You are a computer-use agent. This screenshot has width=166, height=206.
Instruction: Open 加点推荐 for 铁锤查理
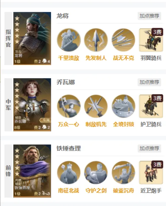(x=149, y=148)
